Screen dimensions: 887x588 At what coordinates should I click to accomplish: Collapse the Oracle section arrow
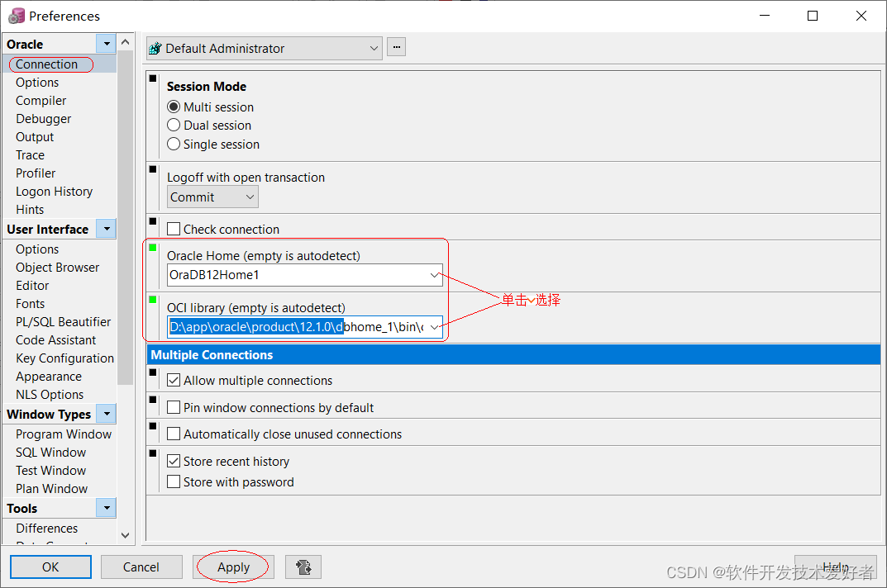[x=107, y=44]
